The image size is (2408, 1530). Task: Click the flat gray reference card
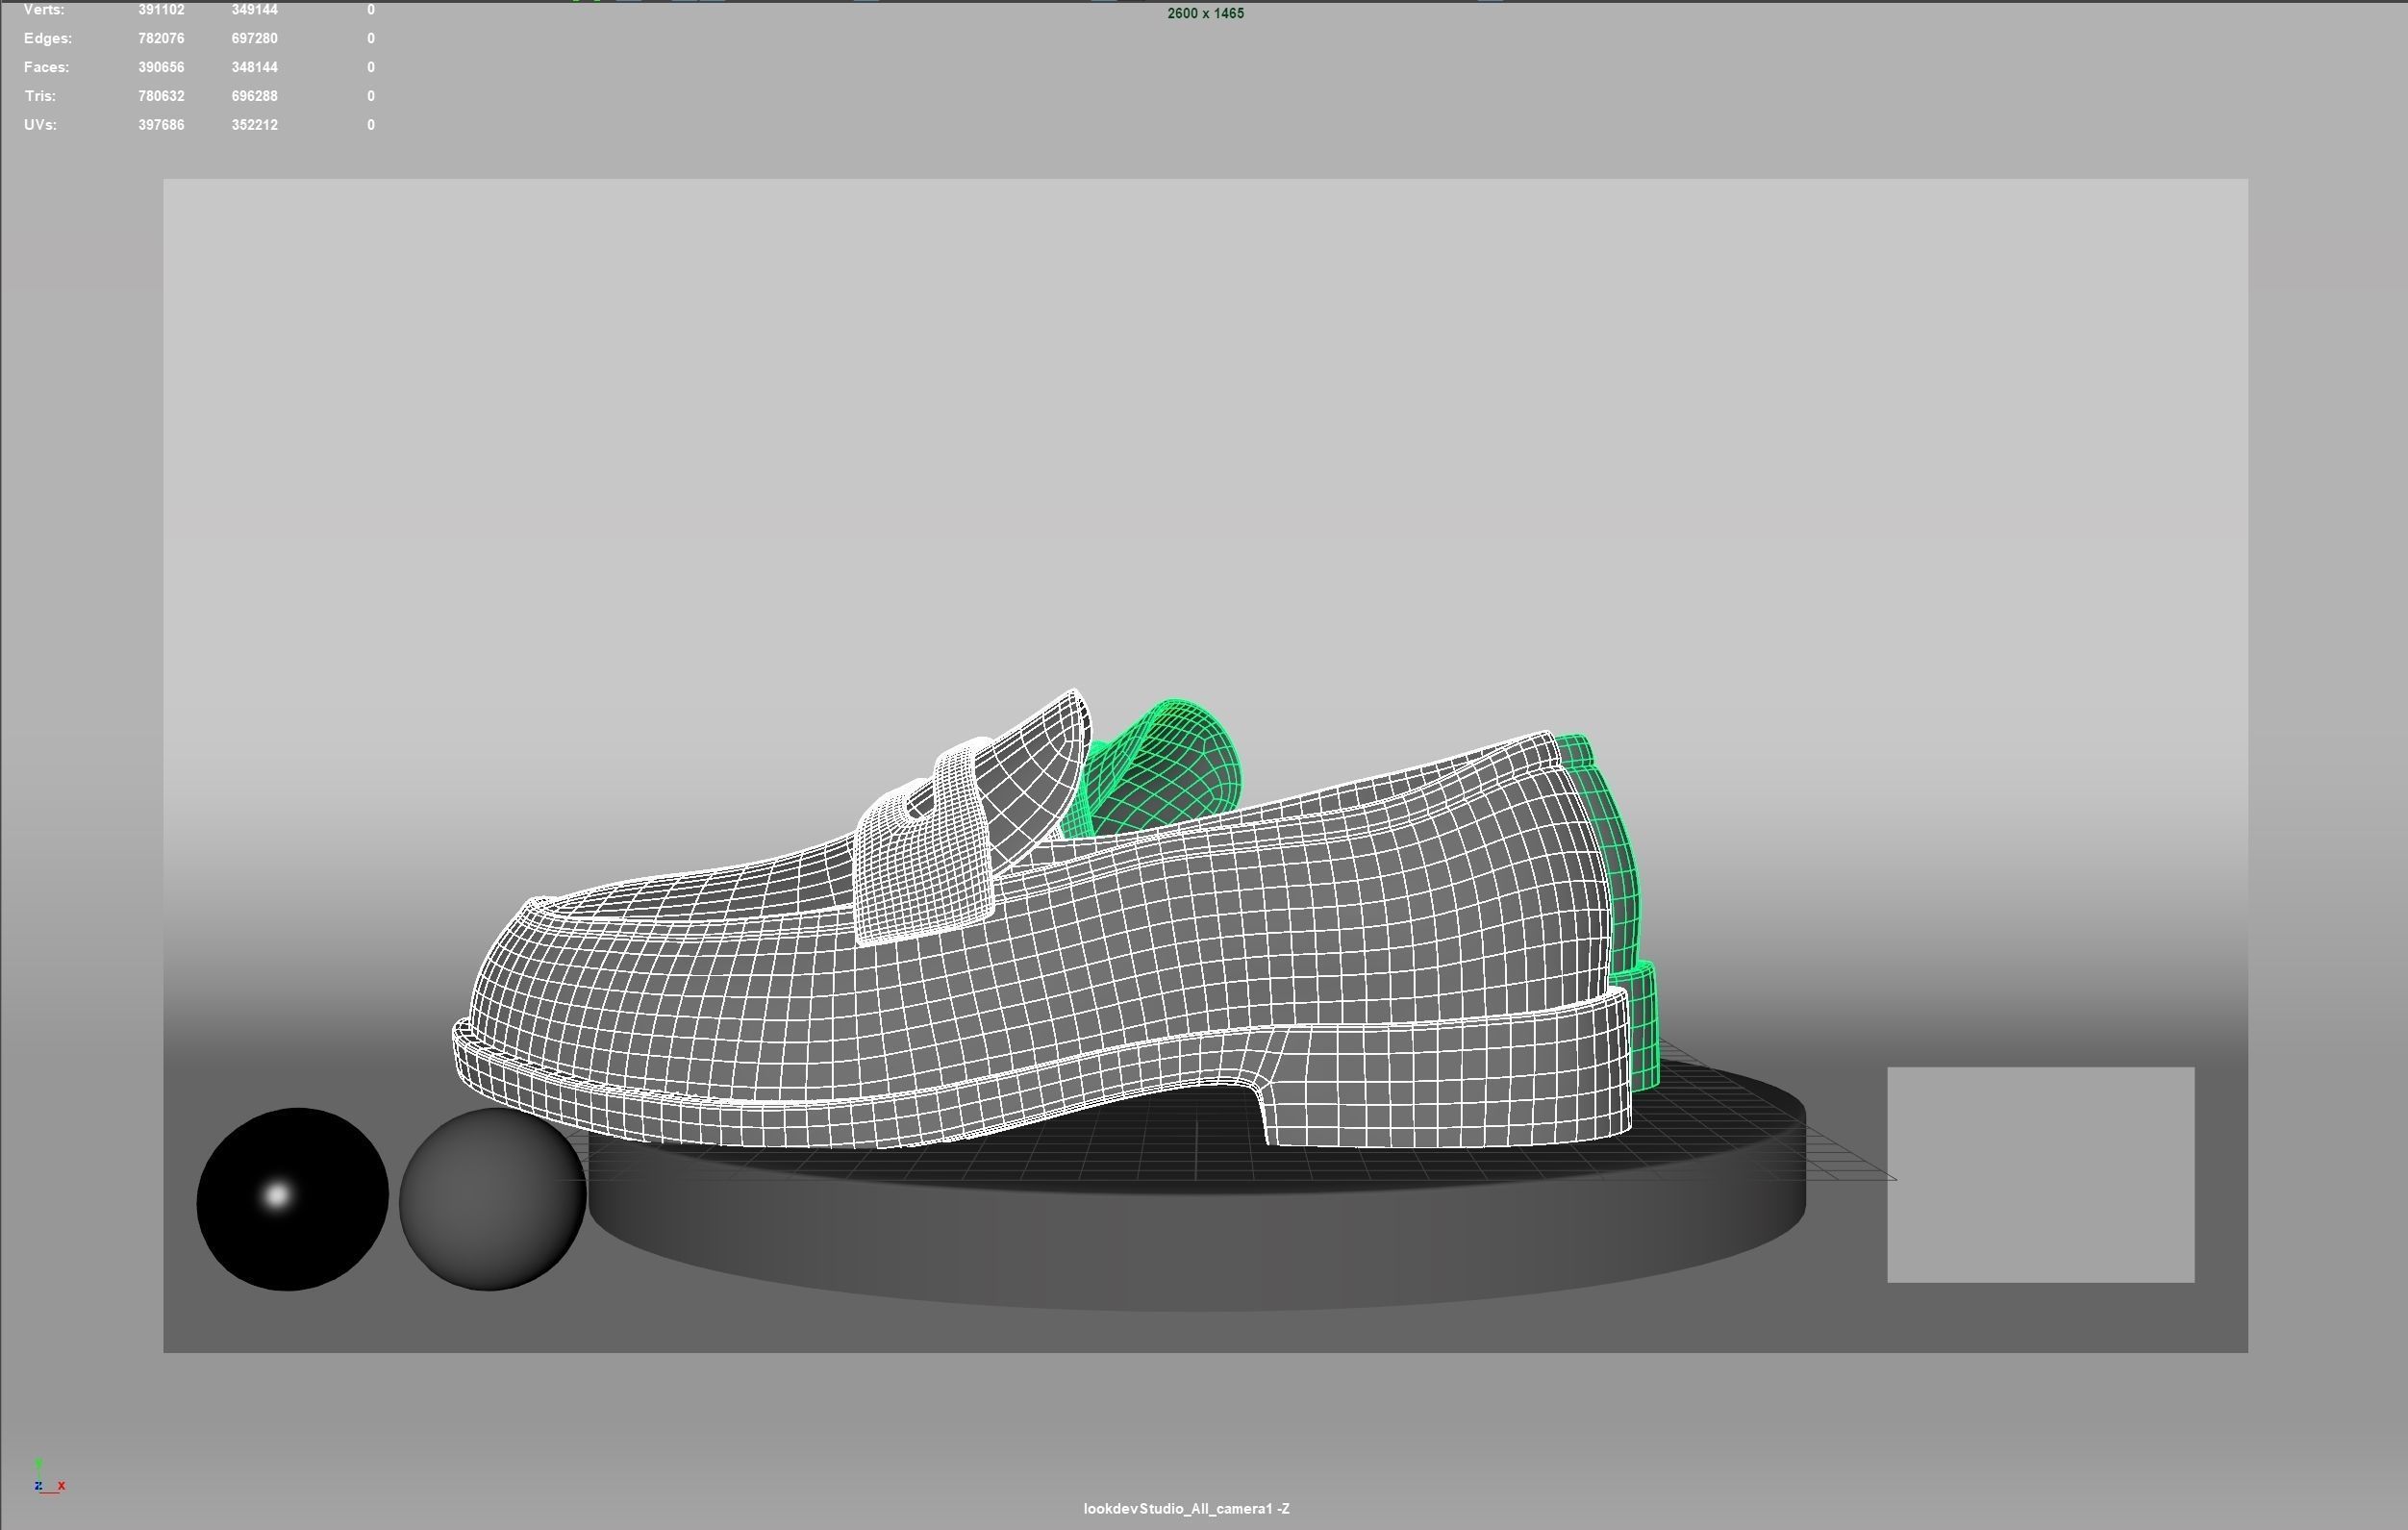point(2040,1174)
